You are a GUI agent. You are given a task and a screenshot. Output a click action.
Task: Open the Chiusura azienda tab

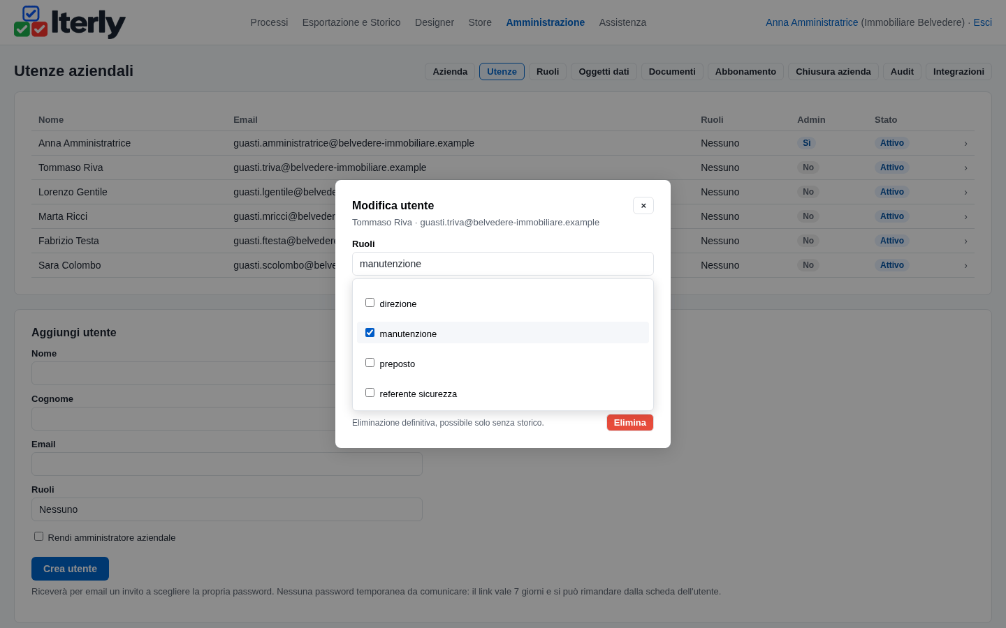tap(833, 72)
